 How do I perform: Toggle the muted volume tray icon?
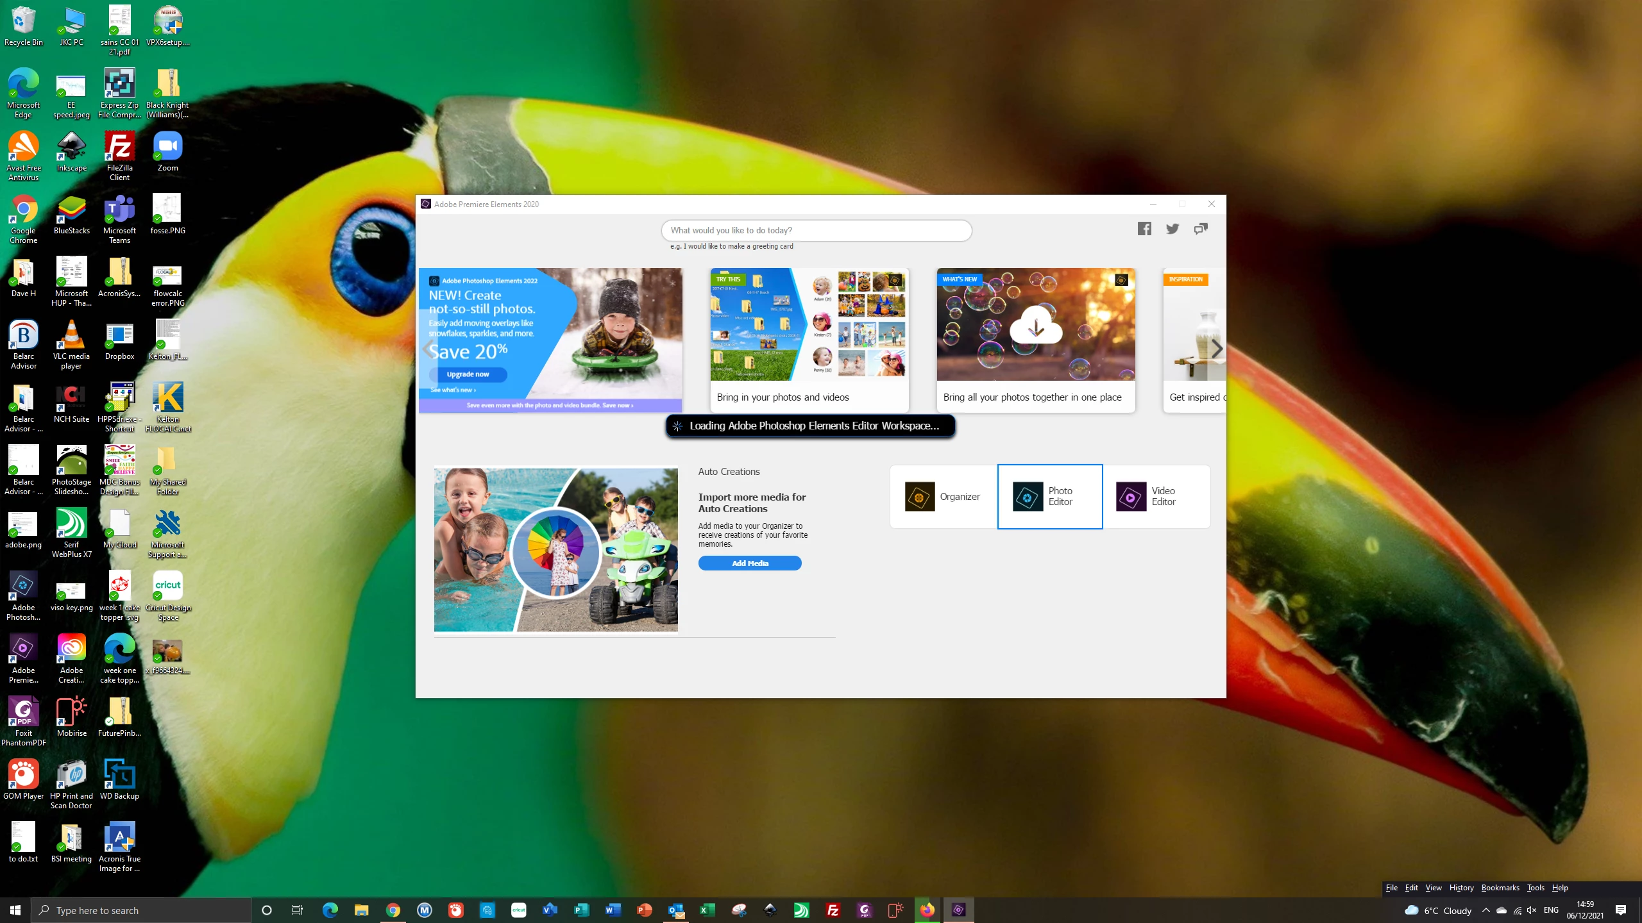(1532, 910)
